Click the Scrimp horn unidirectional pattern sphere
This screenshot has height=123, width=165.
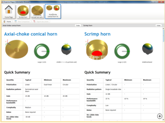click(x=148, y=49)
